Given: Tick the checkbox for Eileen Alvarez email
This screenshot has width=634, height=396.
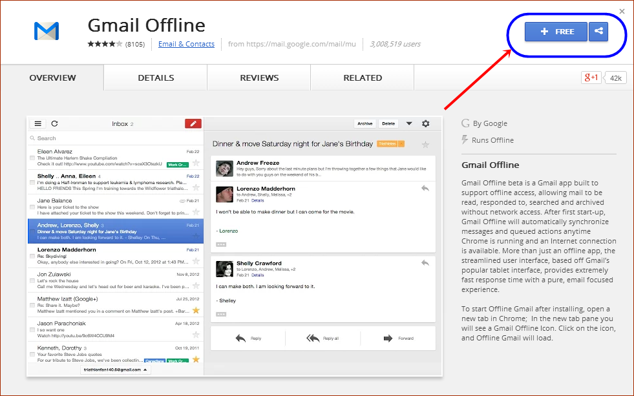Looking at the screenshot, I should pos(32,158).
